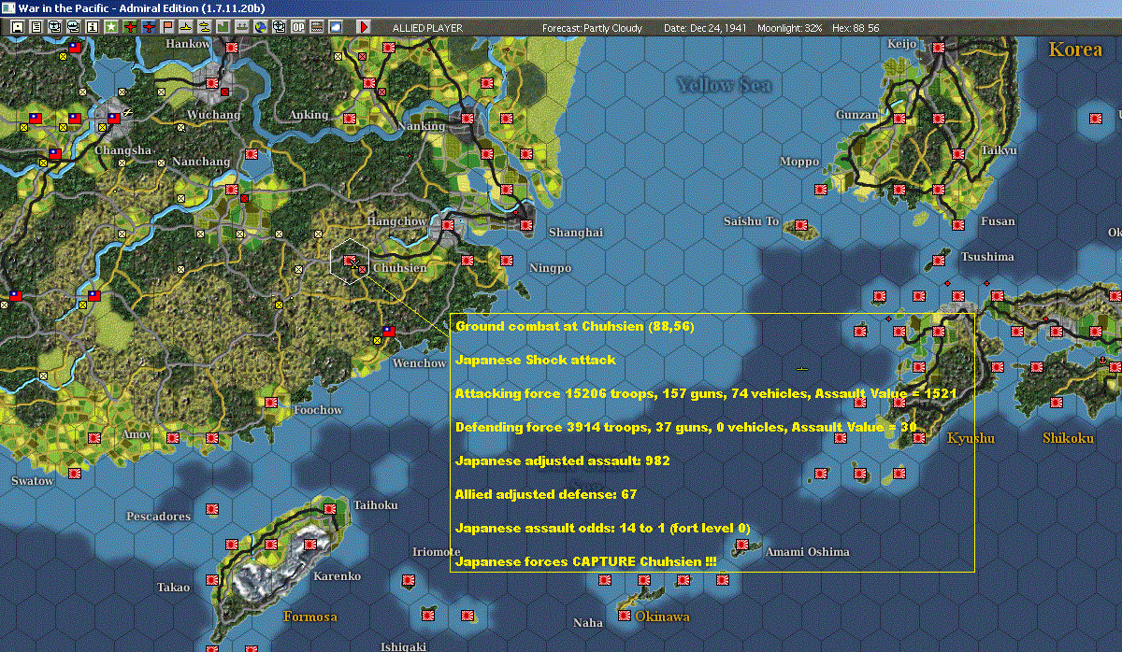Click 'Allied adjusted defense: 67' text
1122x652 pixels.
tap(546, 494)
